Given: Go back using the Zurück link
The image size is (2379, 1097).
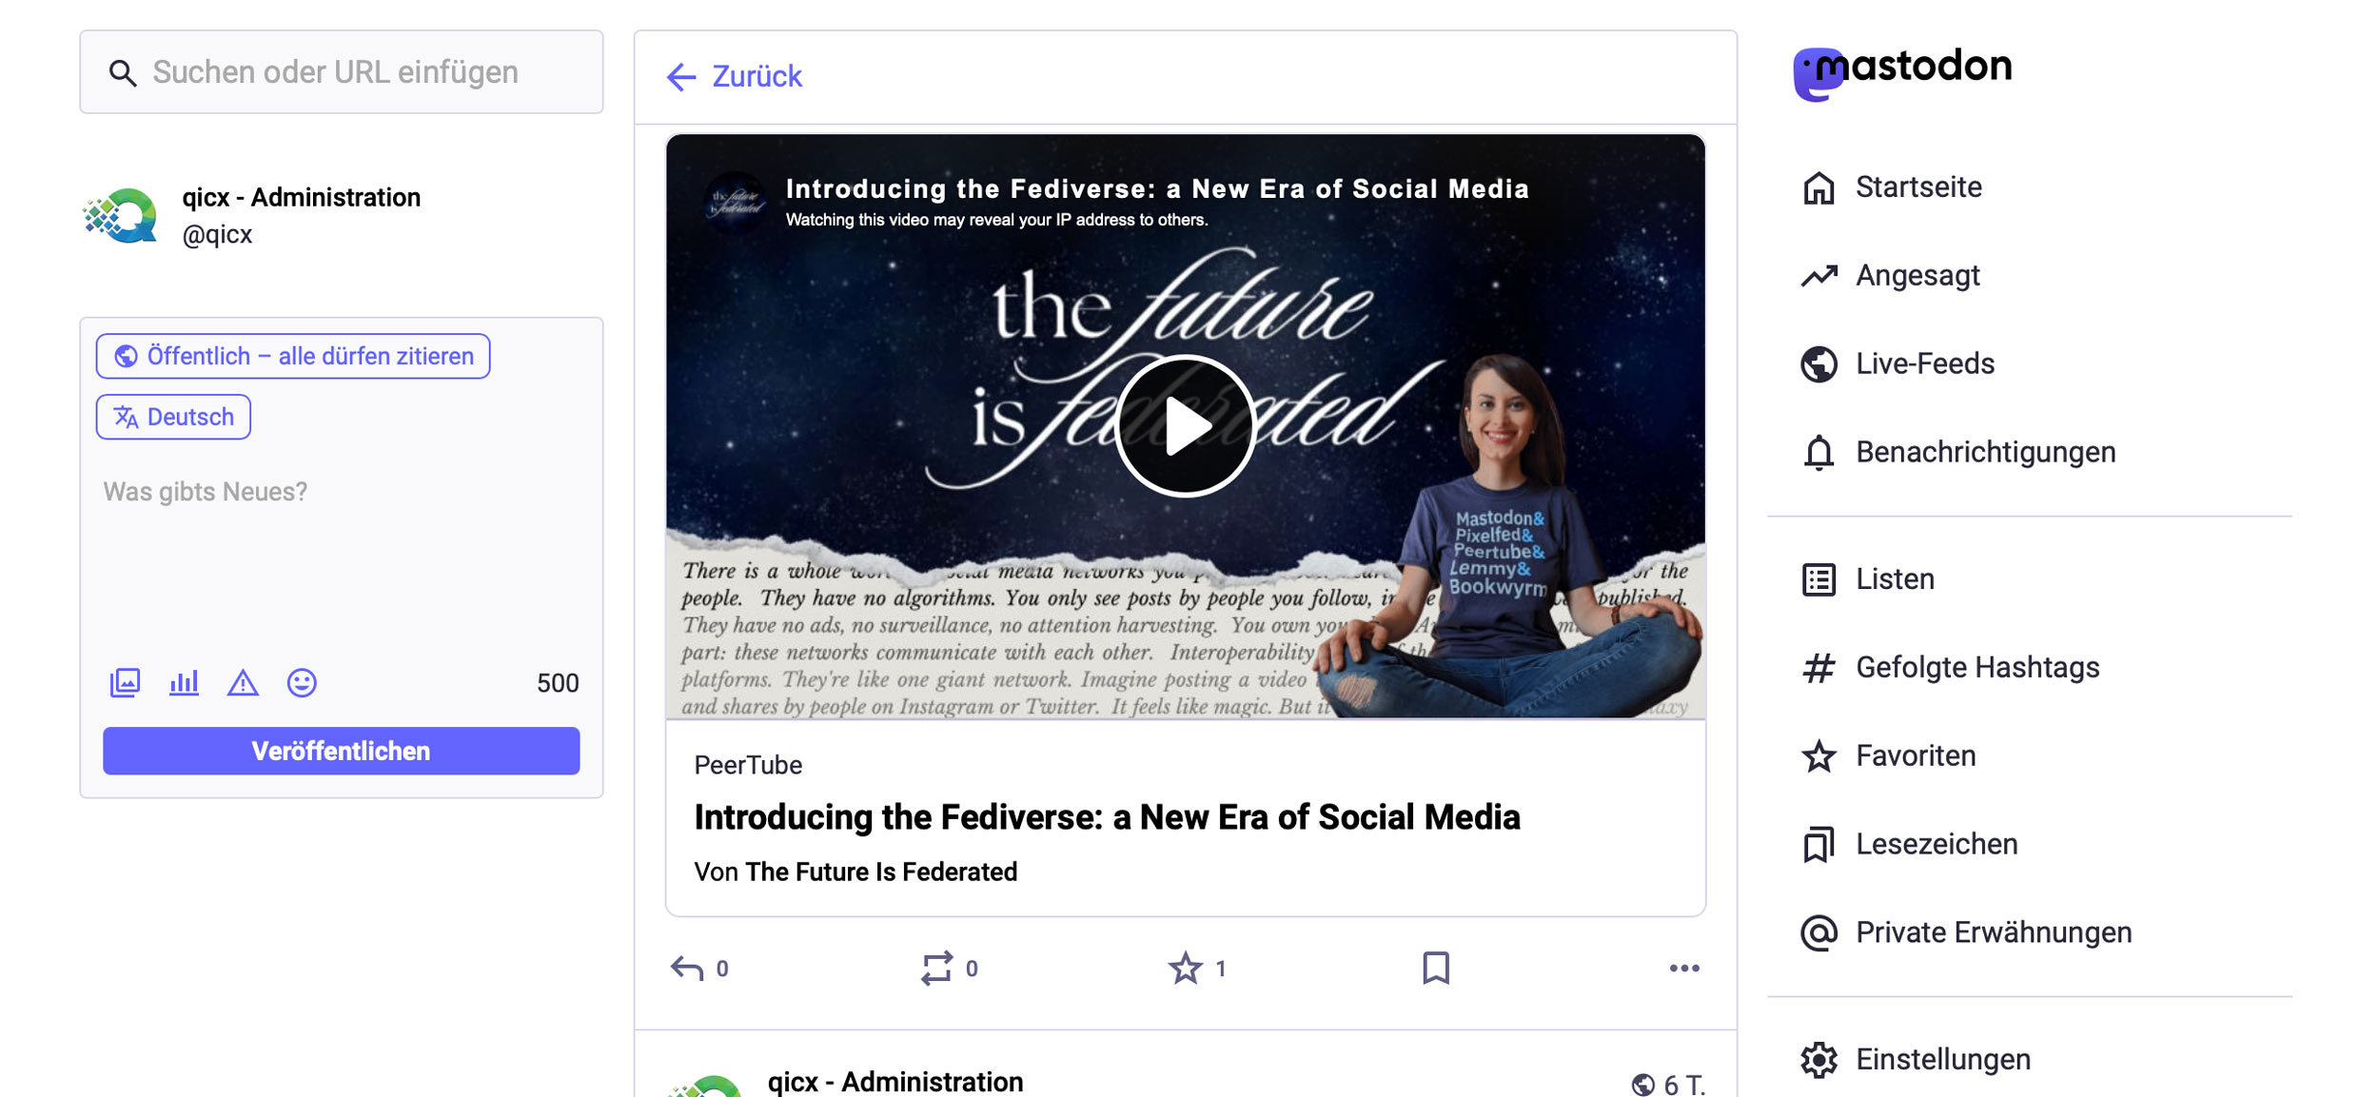Looking at the screenshot, I should point(735,76).
